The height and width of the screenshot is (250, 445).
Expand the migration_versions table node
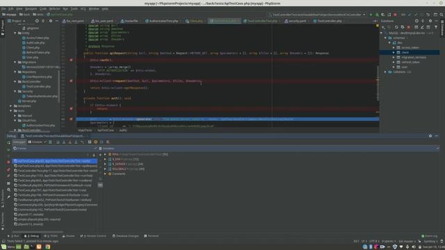(x=394, y=57)
